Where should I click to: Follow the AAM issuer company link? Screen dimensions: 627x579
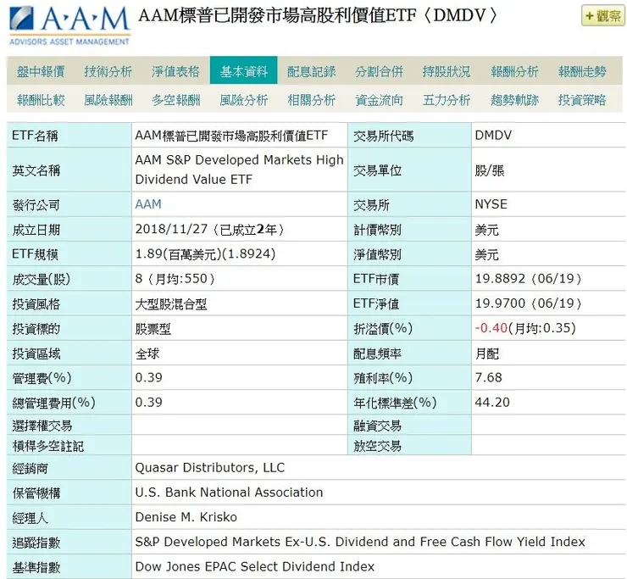click(x=148, y=204)
